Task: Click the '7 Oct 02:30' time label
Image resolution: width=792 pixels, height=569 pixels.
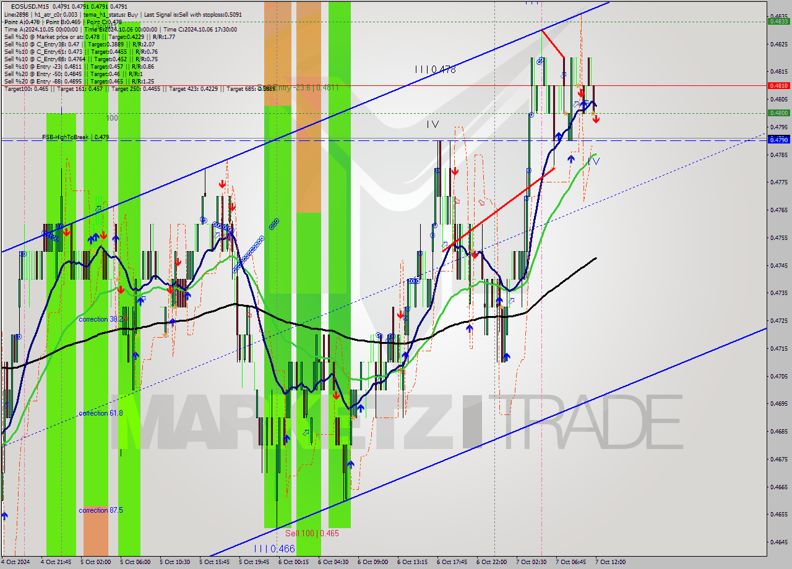Action: tap(531, 562)
